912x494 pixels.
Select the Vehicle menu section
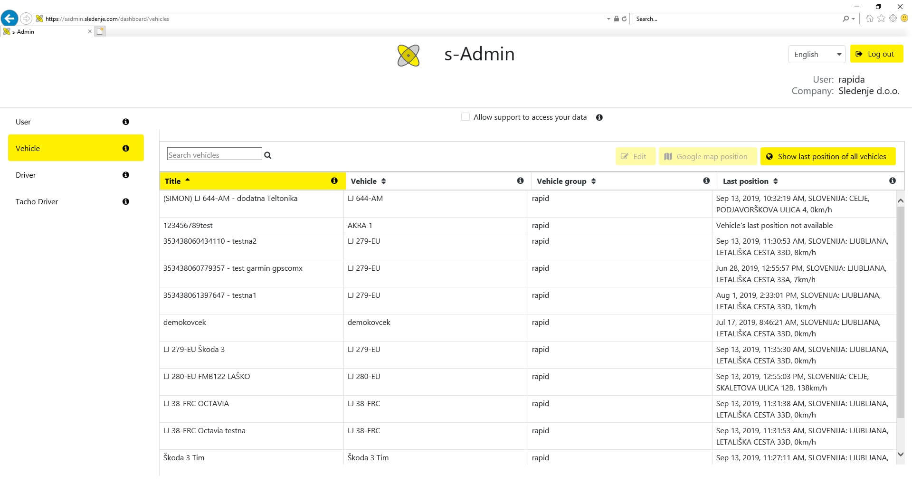(76, 148)
